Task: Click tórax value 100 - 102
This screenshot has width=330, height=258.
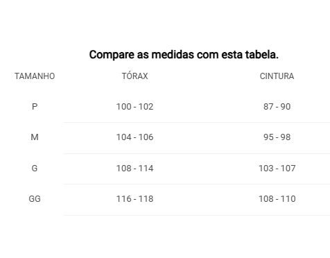Action: tap(134, 107)
